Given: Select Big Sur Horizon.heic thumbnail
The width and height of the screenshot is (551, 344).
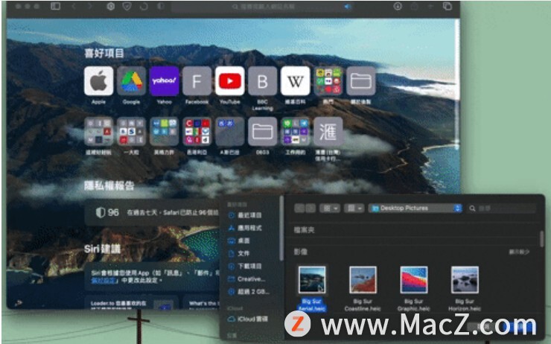Looking at the screenshot, I should [465, 280].
